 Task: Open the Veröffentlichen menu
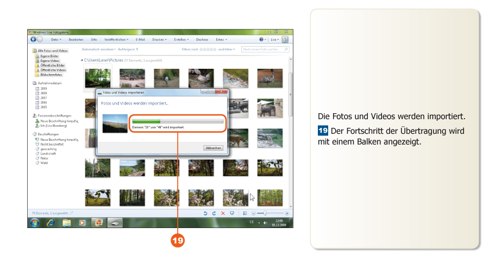116,40
